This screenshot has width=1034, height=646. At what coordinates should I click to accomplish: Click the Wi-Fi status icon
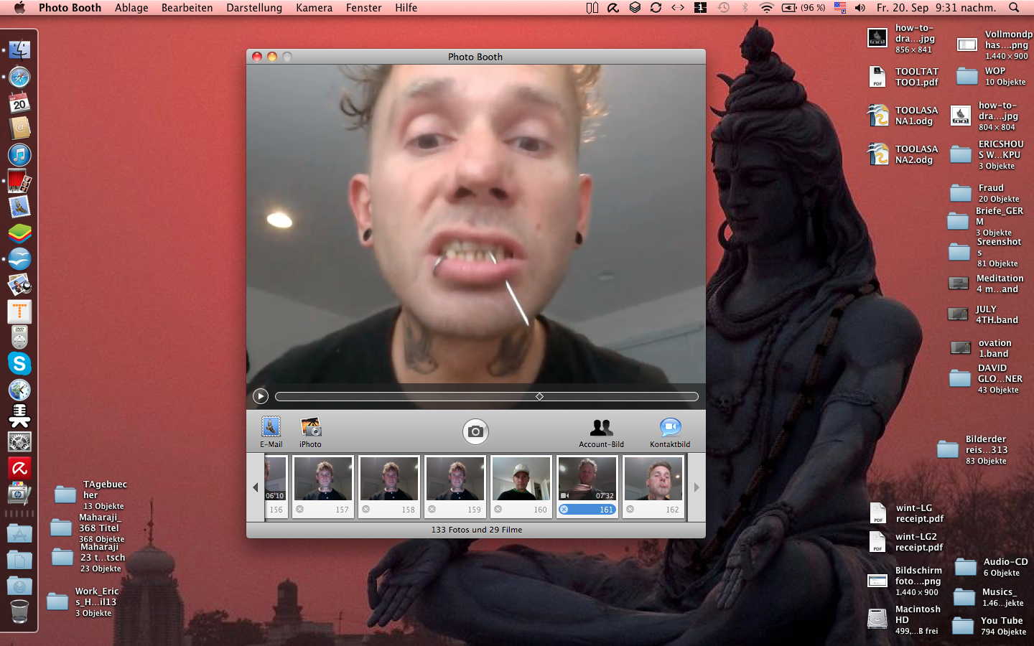(766, 8)
